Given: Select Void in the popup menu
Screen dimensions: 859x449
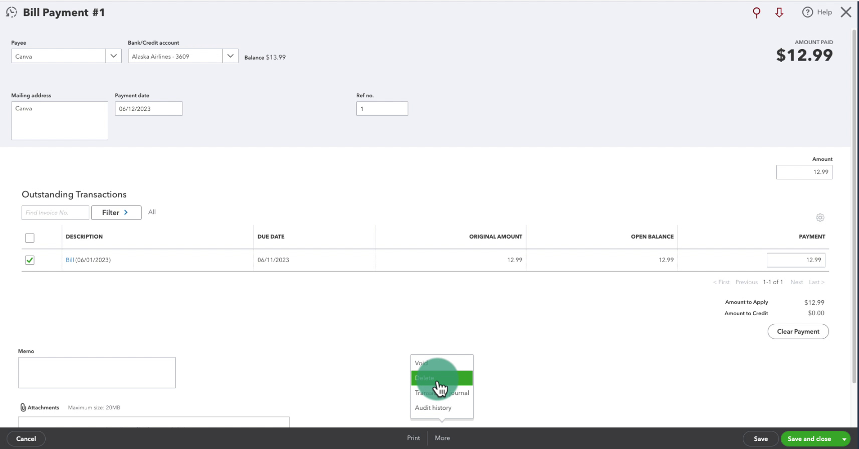Looking at the screenshot, I should pos(421,363).
